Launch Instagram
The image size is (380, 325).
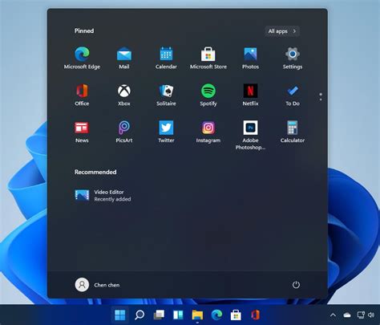pos(208,132)
